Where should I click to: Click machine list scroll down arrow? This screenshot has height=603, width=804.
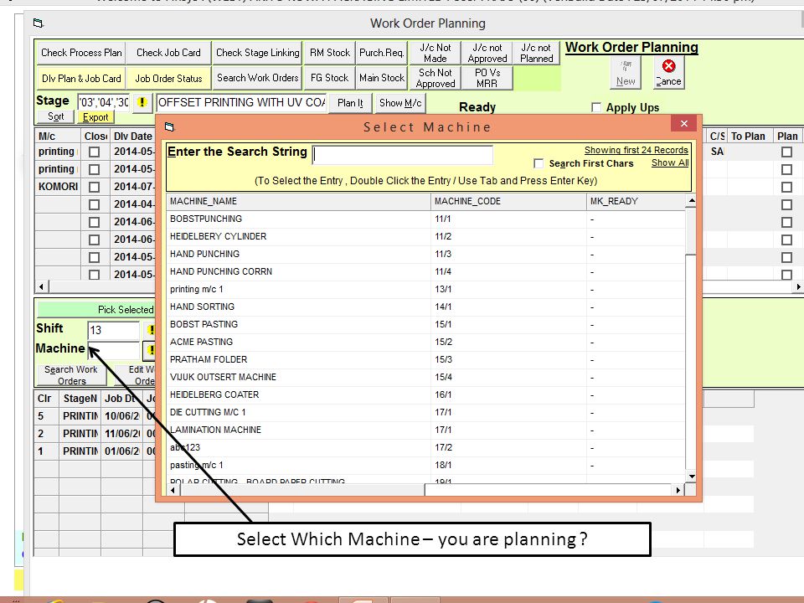click(x=691, y=477)
